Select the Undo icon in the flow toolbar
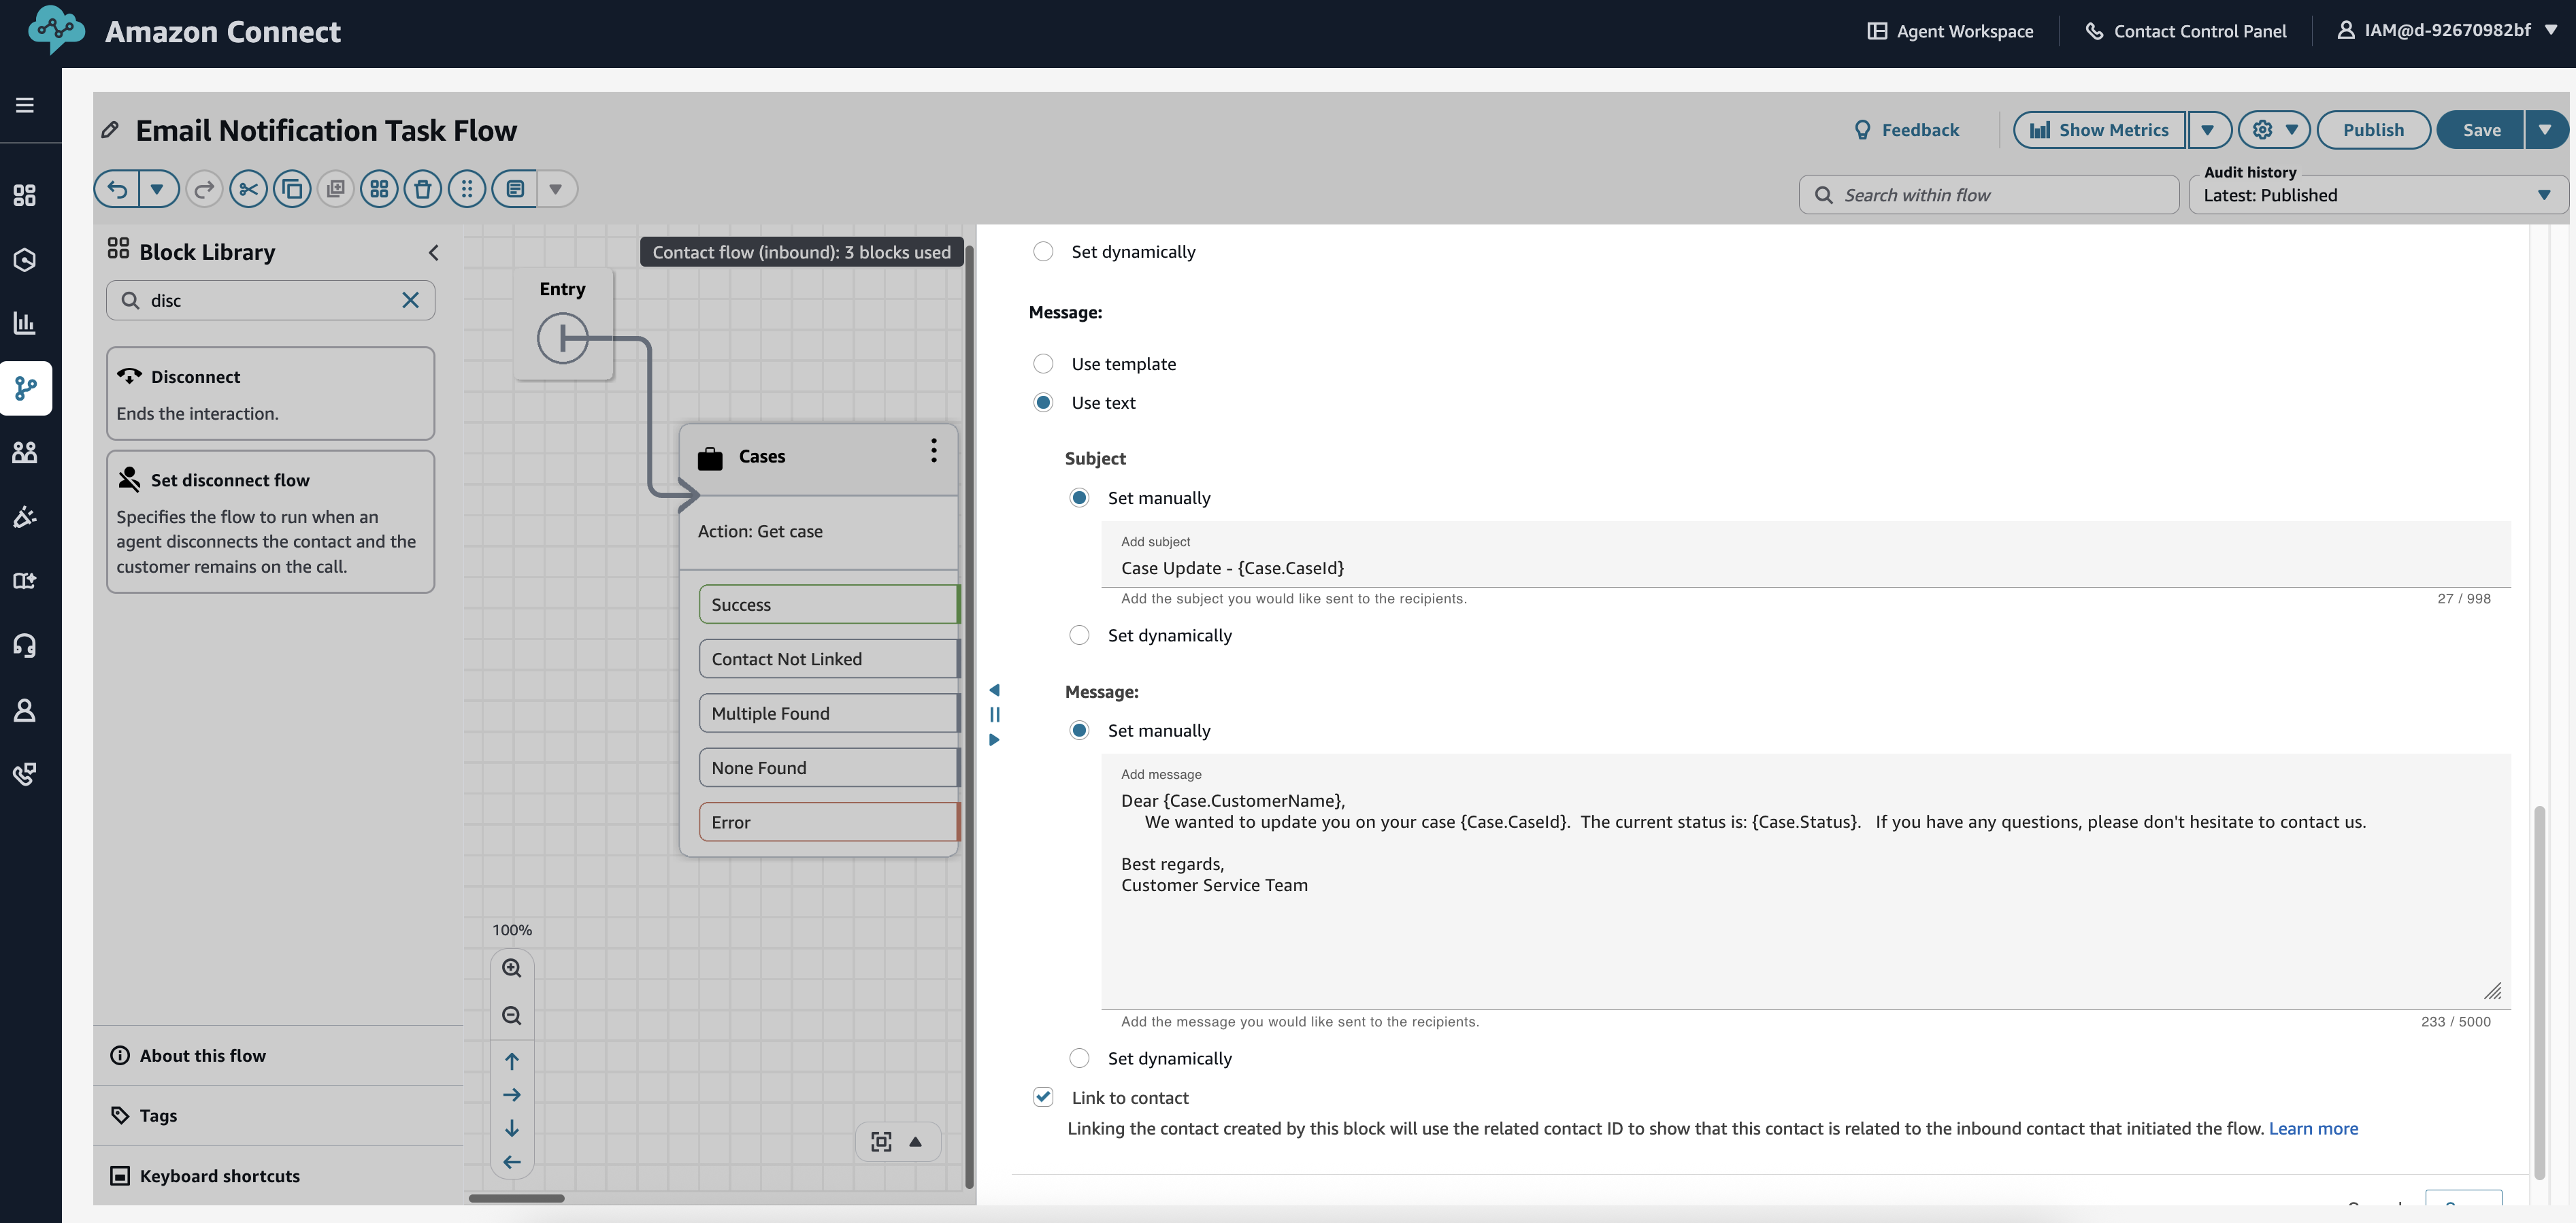 pyautogui.click(x=117, y=188)
